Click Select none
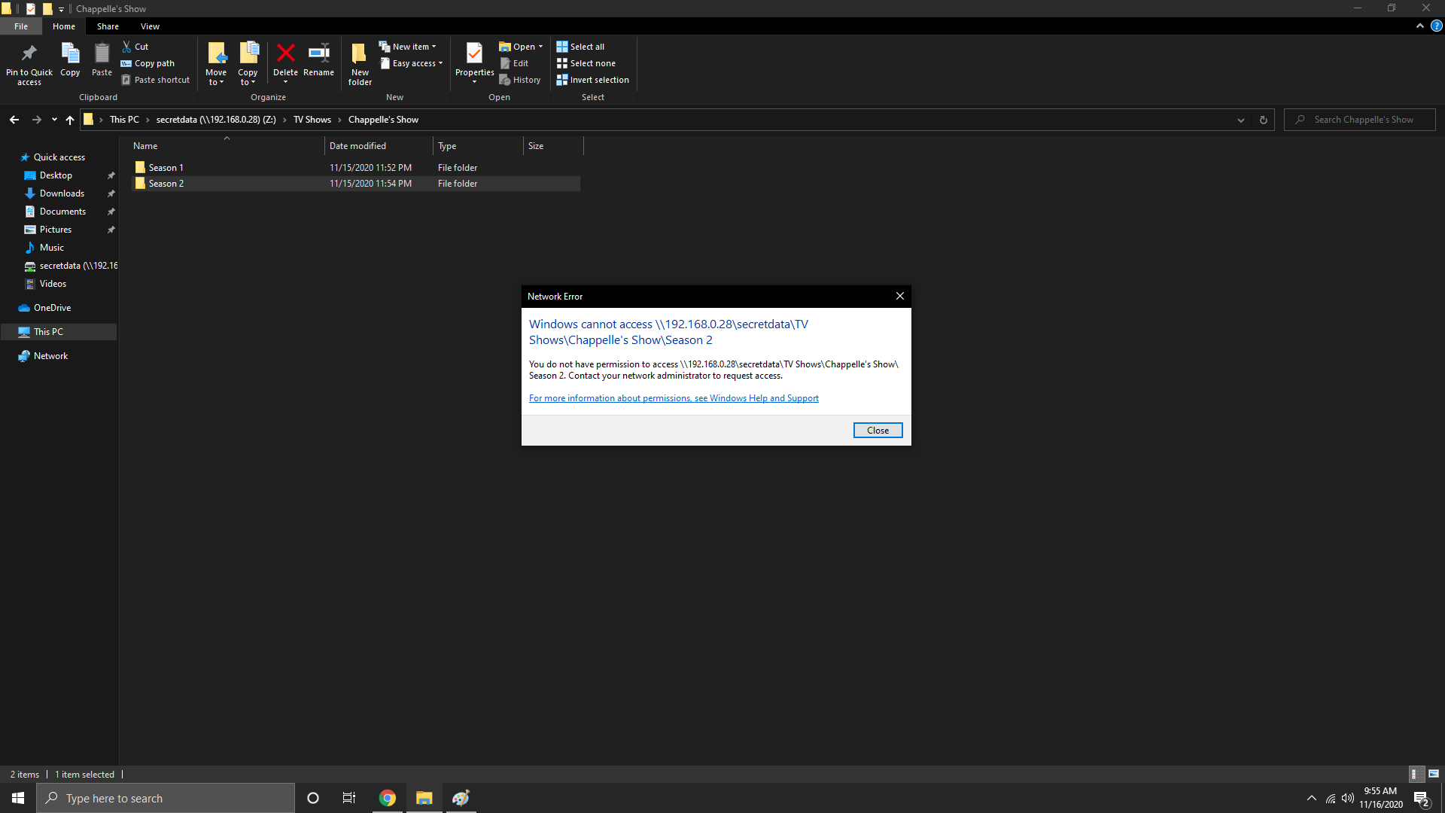The width and height of the screenshot is (1445, 813). [x=586, y=63]
